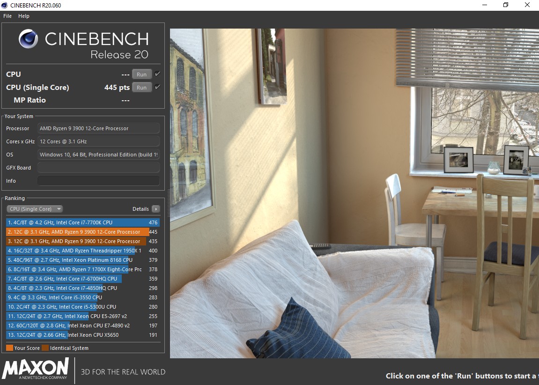539x385 pixels.
Task: Minimize the Cinebench window
Action: tap(485, 5)
